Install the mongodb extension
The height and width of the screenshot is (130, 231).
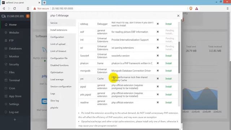click(169, 71)
